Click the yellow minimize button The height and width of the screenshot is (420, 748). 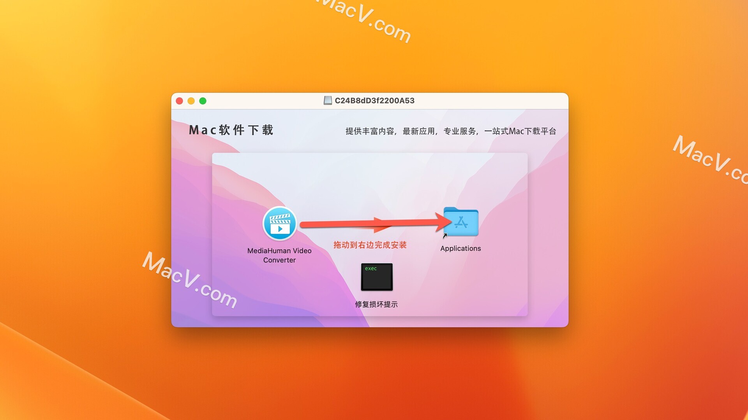(x=192, y=100)
